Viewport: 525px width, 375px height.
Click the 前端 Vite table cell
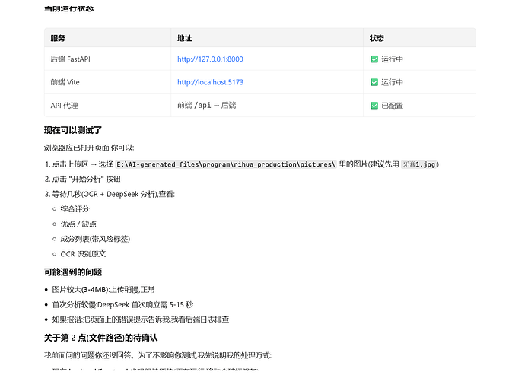107,82
